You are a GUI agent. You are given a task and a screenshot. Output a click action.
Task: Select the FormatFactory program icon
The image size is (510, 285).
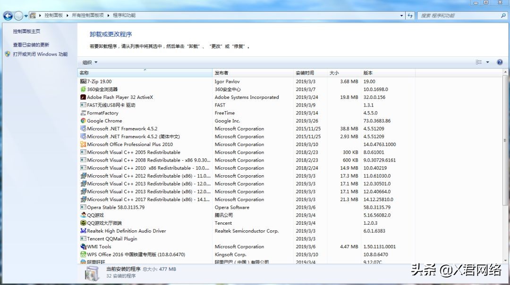83,113
